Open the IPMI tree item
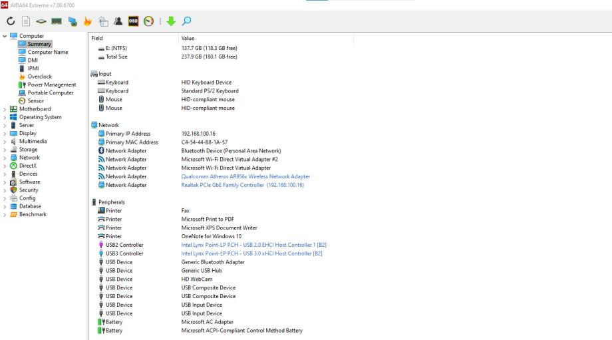 point(33,69)
